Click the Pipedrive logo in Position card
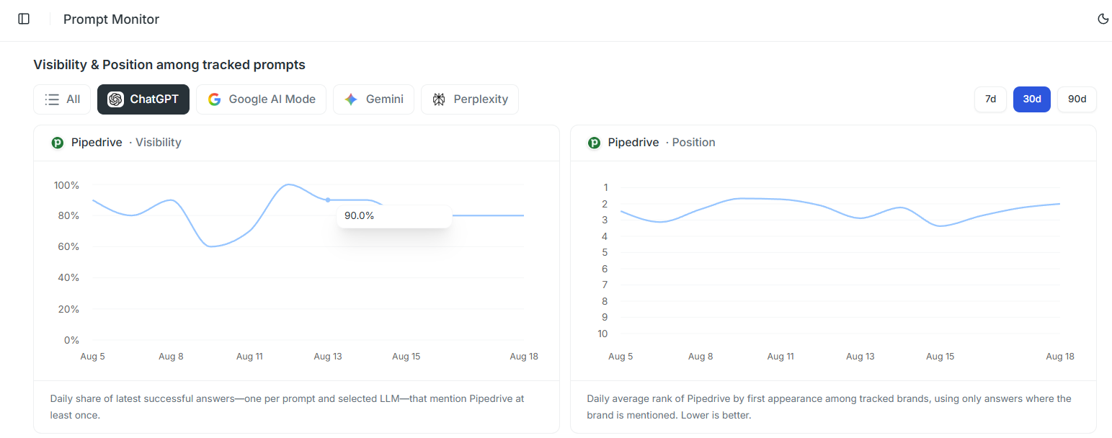Screen dimensions: 1112x438 [x=595, y=143]
